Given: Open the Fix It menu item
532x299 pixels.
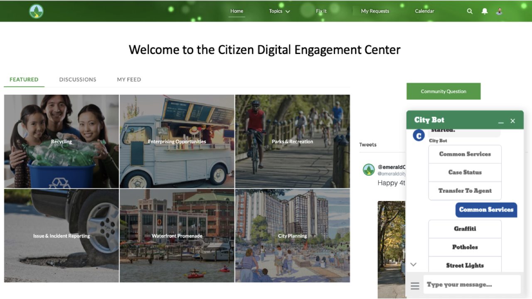Looking at the screenshot, I should pyautogui.click(x=321, y=11).
